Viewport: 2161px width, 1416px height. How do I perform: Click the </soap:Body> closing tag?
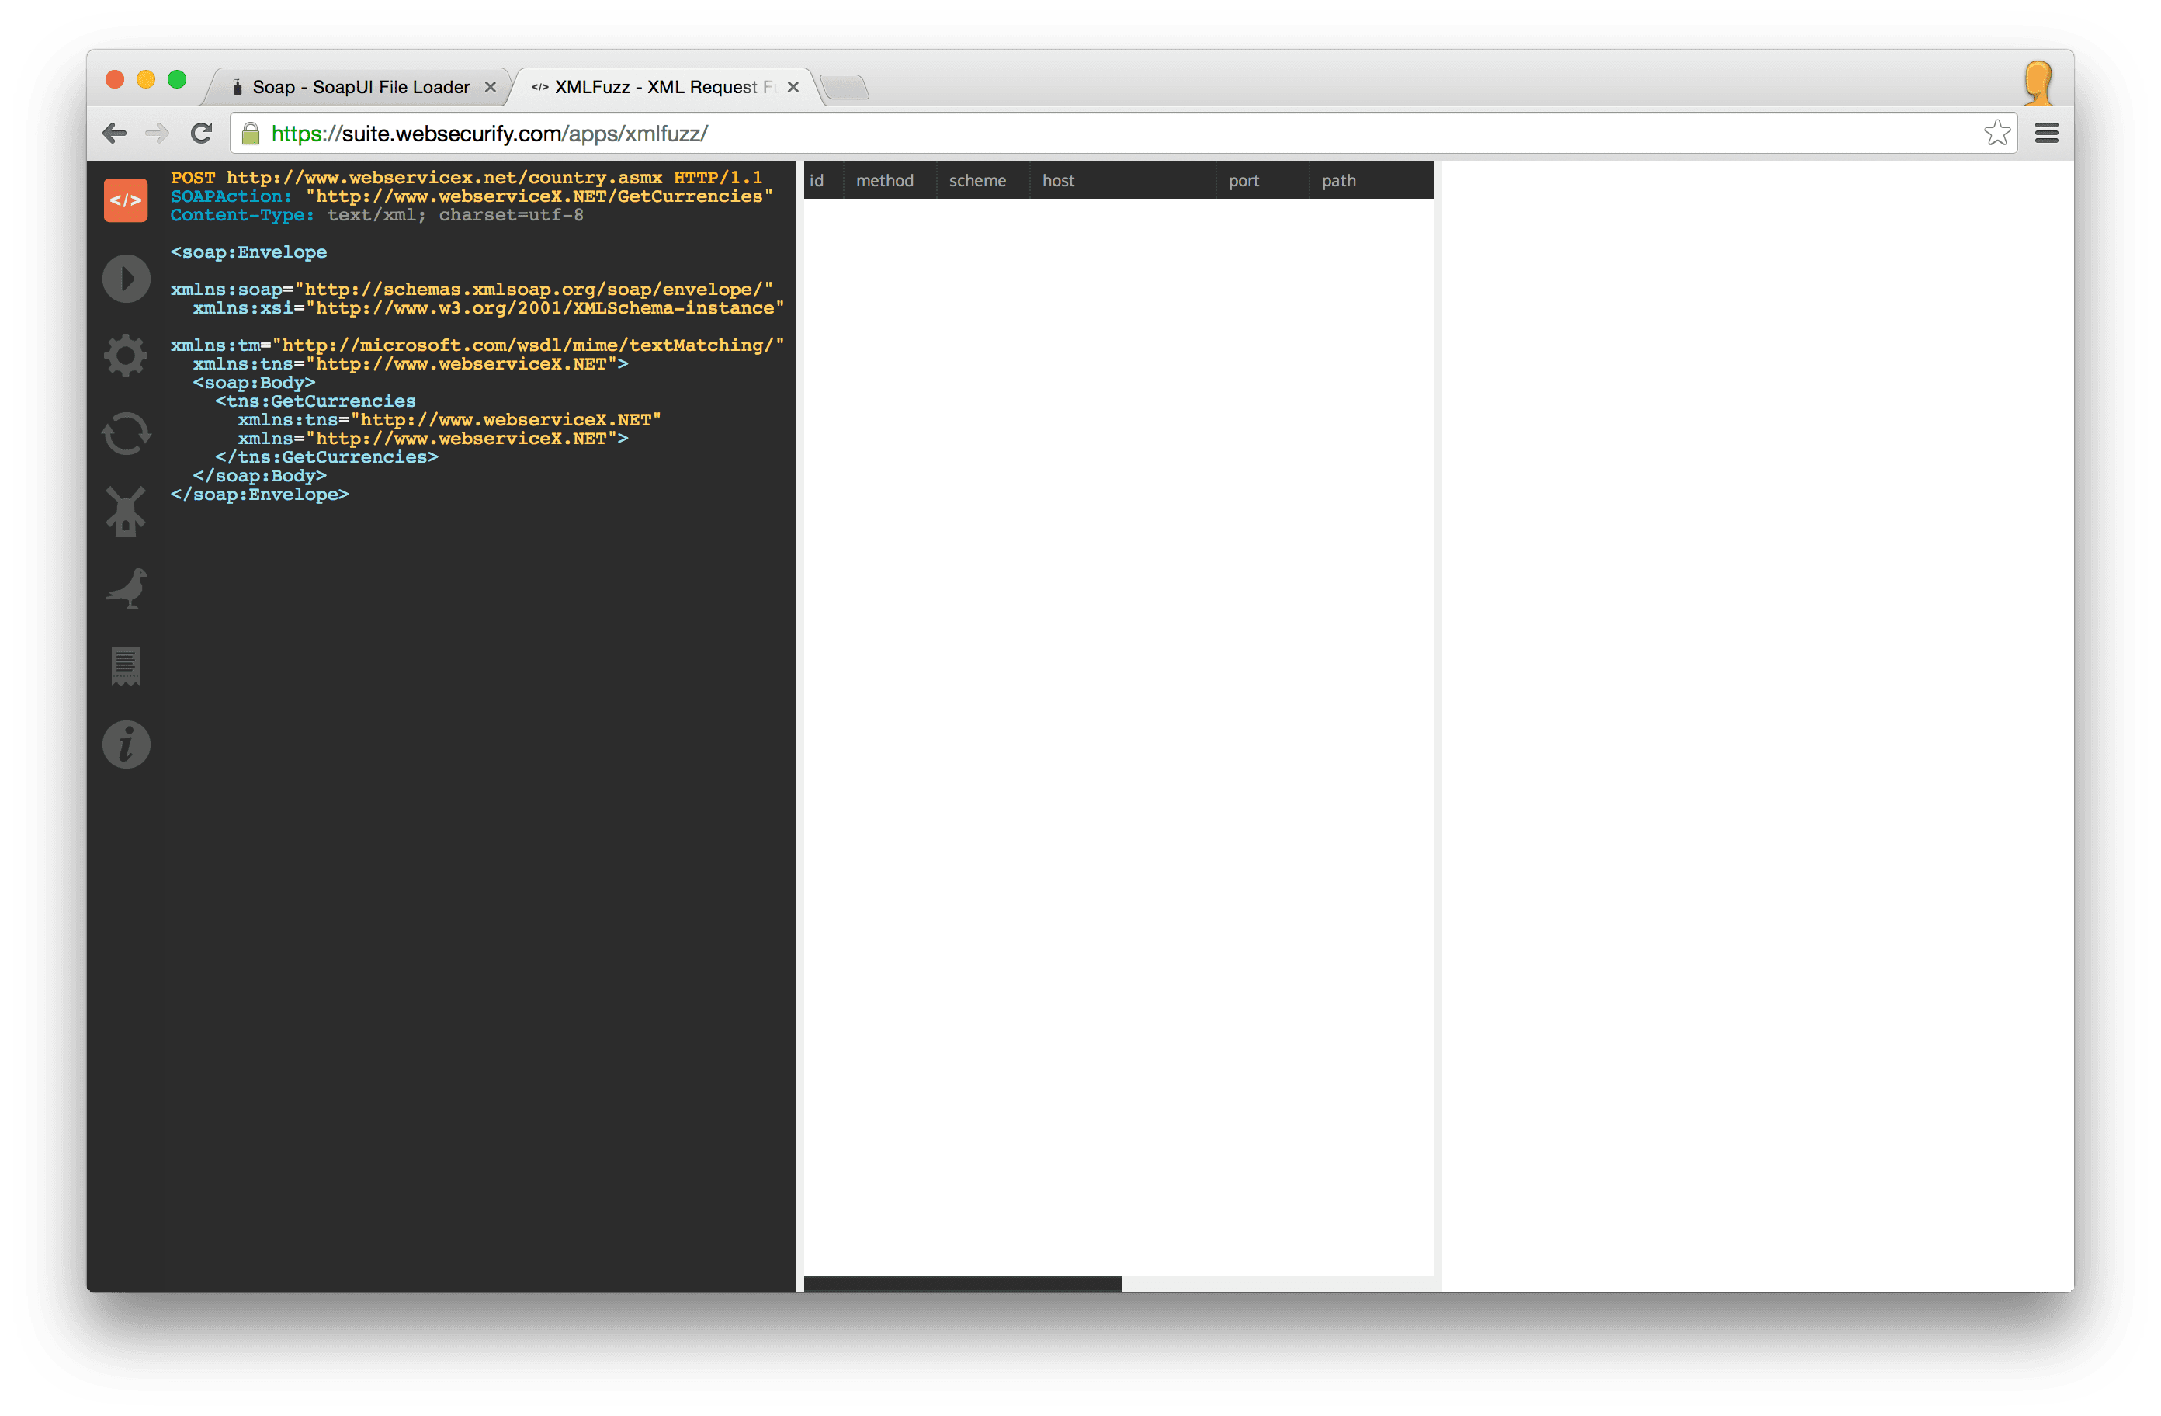pos(260,476)
